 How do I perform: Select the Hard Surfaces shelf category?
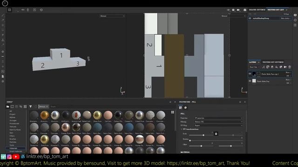(x=15, y=130)
